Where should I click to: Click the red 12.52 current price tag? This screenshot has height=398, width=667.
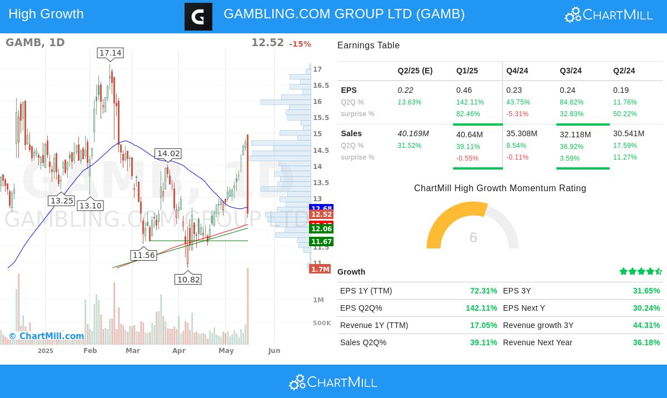pyautogui.click(x=321, y=215)
